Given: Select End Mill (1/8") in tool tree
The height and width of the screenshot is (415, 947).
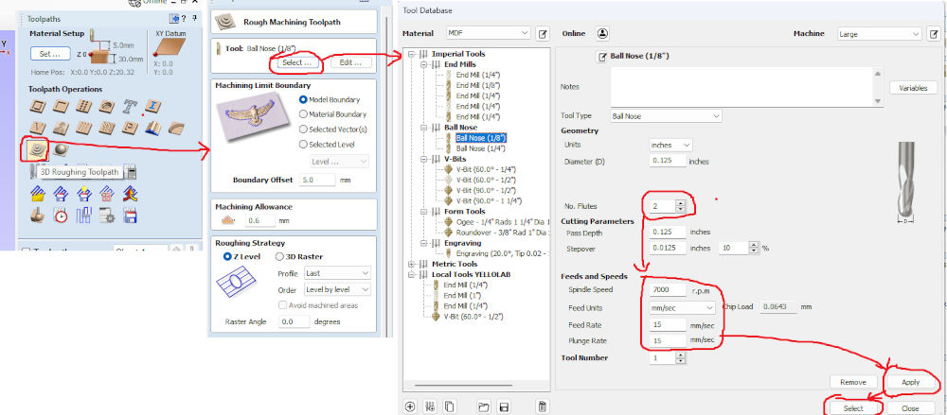Looking at the screenshot, I should point(477,86).
